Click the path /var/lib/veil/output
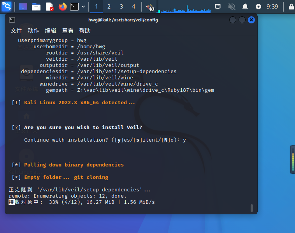The image size is (295, 233). (x=108, y=65)
